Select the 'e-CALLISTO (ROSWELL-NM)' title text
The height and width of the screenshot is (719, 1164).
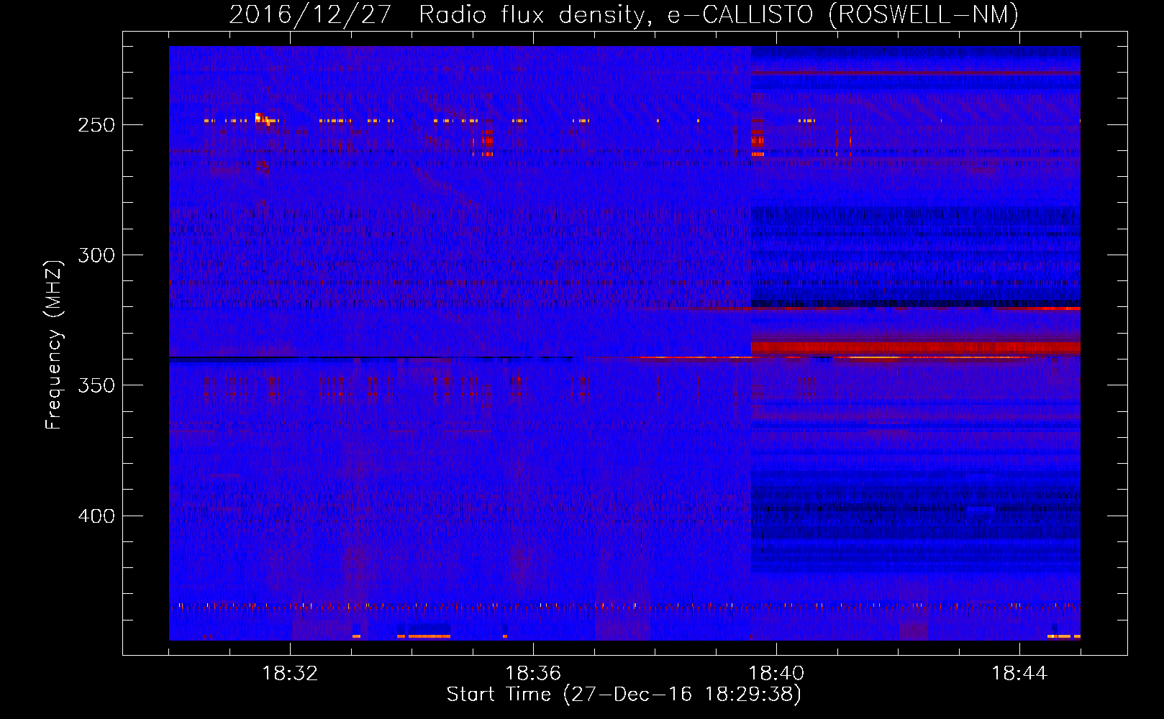(843, 15)
